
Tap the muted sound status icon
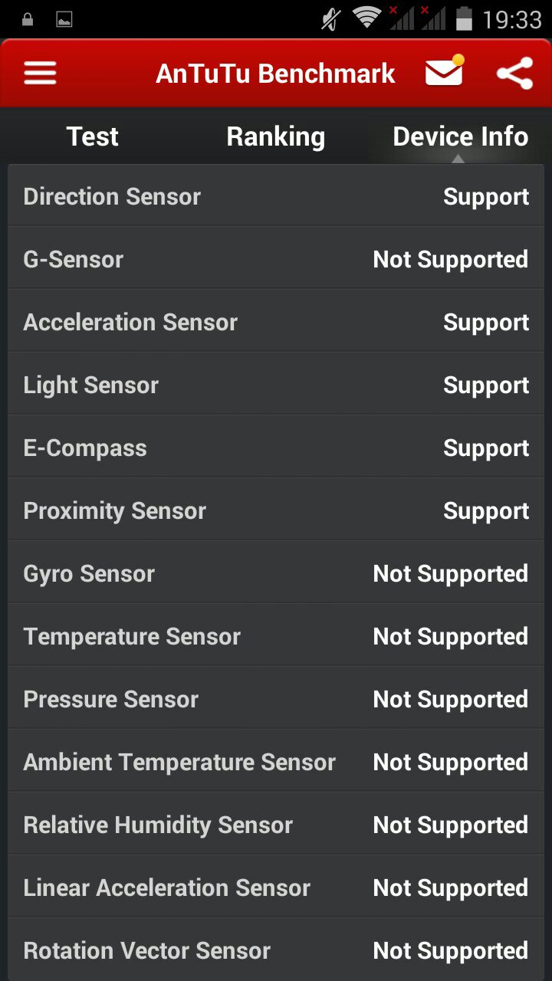click(331, 19)
